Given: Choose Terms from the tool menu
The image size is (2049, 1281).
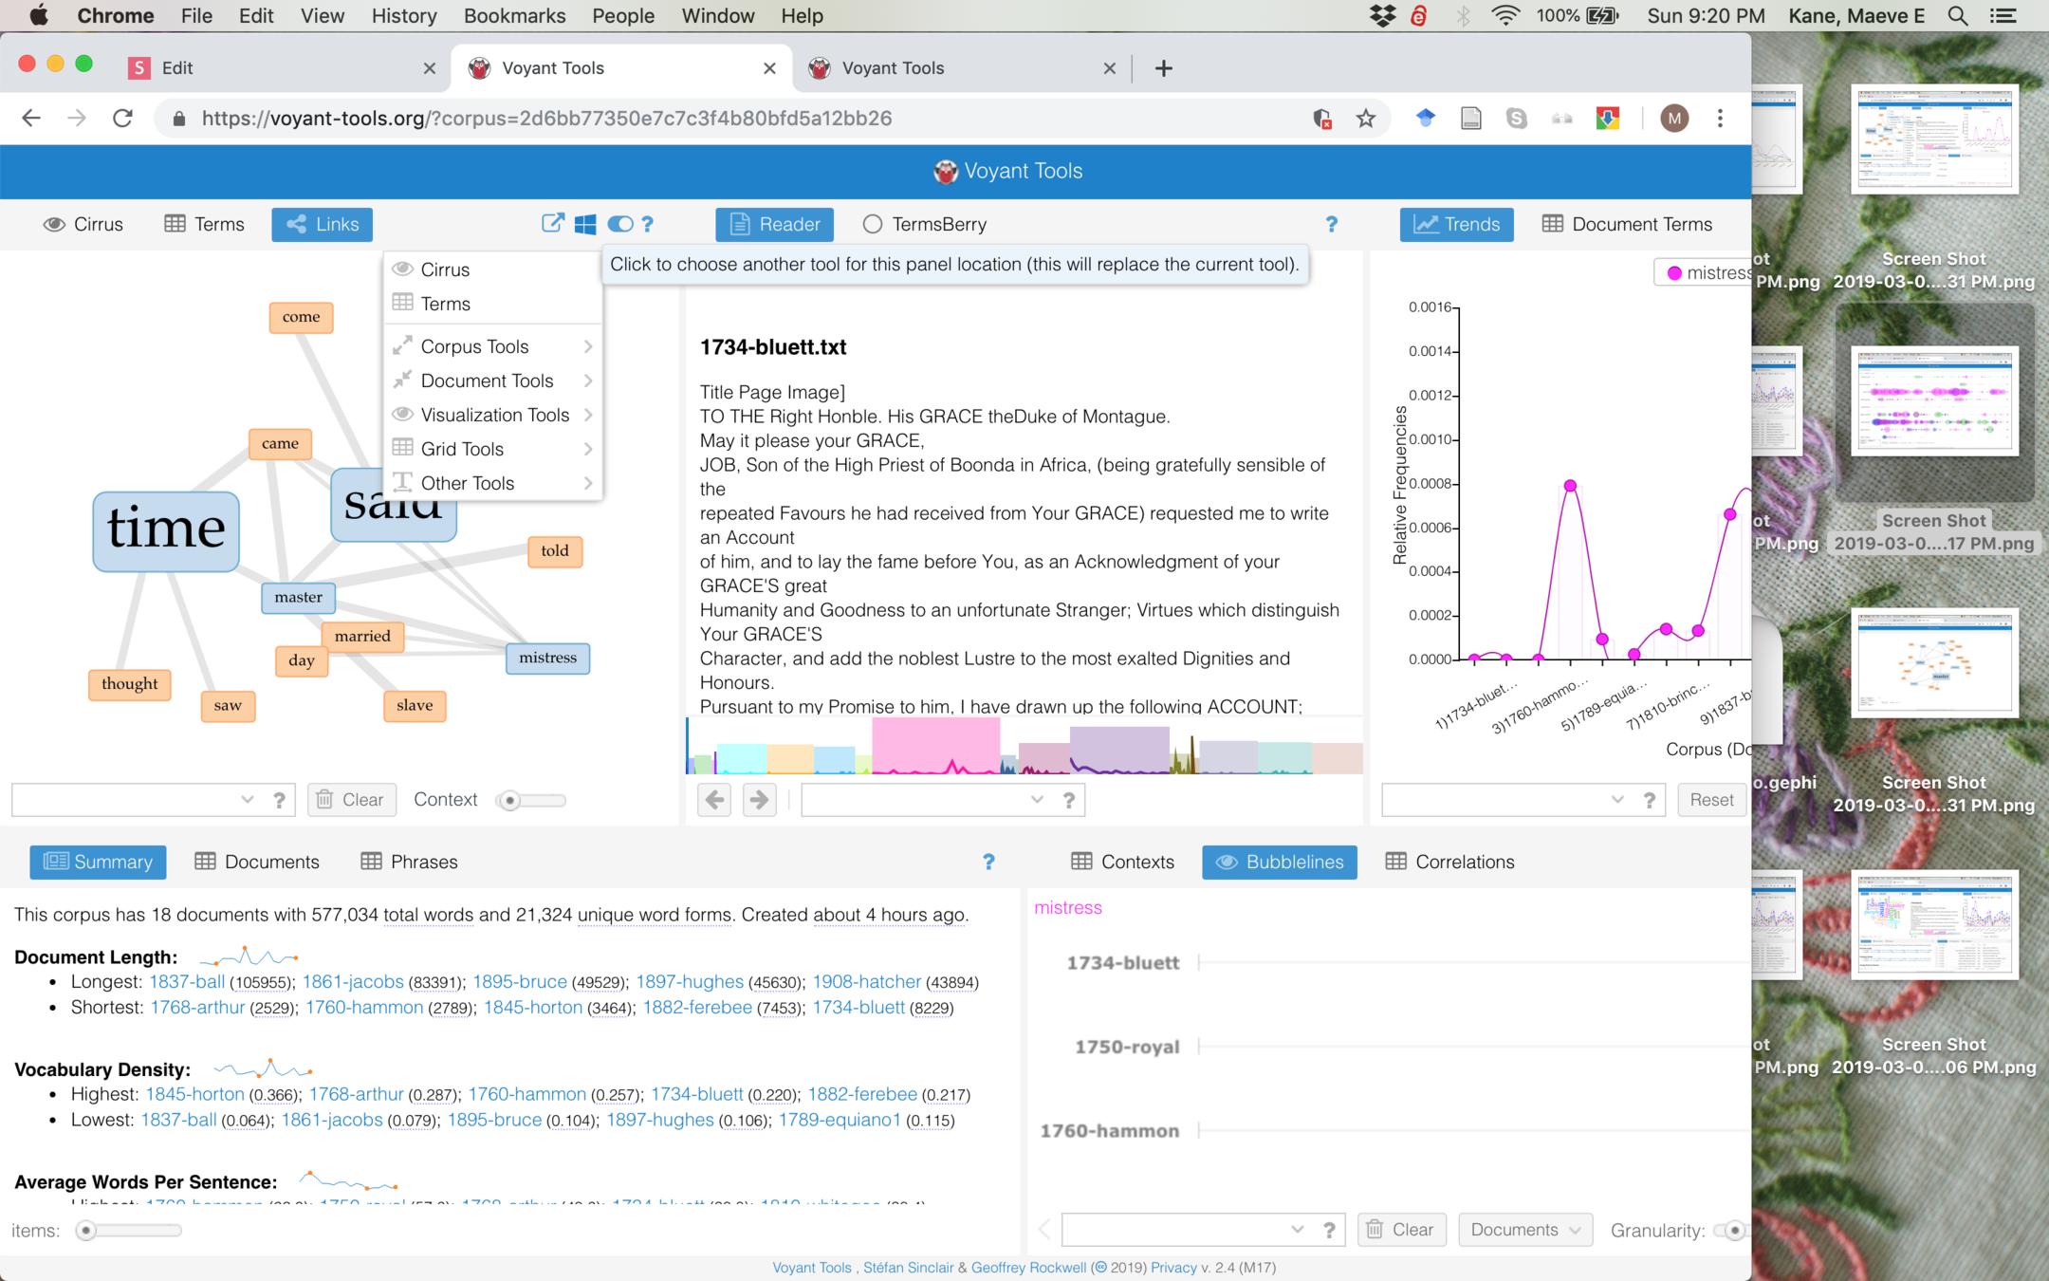Looking at the screenshot, I should [445, 304].
